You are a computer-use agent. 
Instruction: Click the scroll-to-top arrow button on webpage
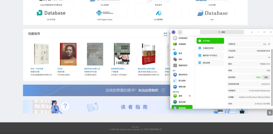(270, 113)
